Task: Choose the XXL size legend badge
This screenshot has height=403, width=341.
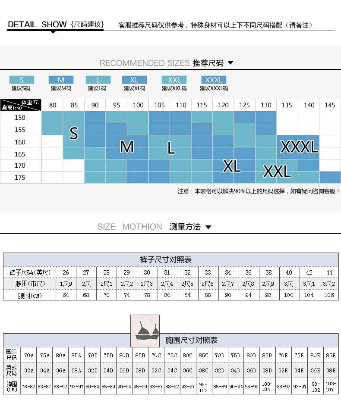Action: click(x=174, y=80)
